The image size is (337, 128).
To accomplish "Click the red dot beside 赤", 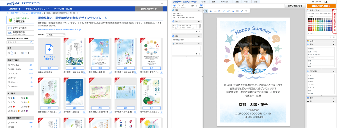I will (13, 106).
